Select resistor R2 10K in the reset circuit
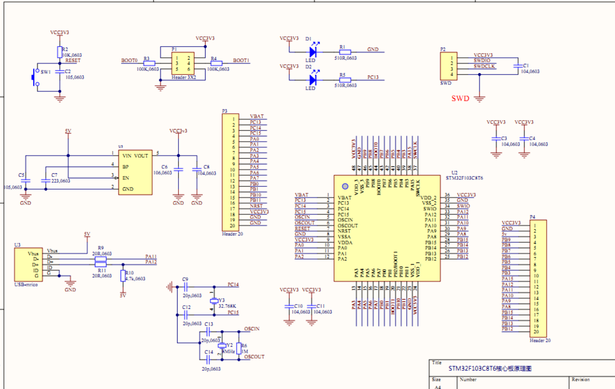Screen dimensions: 615x389 [59, 51]
